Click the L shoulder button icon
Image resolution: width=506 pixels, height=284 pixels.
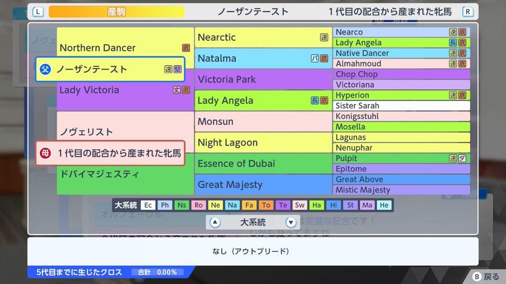tap(38, 12)
